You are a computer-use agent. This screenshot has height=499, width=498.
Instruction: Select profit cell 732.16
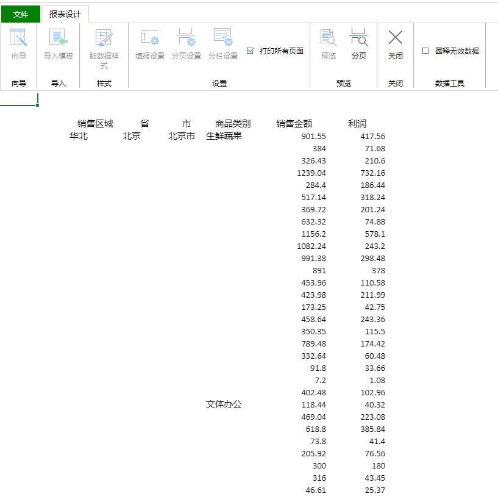click(372, 173)
